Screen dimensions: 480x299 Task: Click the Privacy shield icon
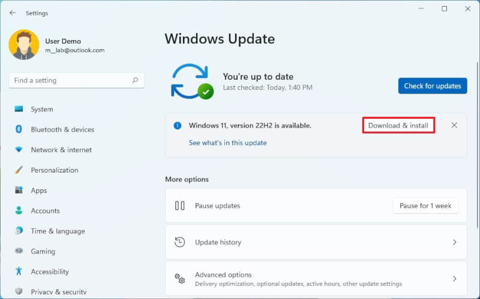19,291
